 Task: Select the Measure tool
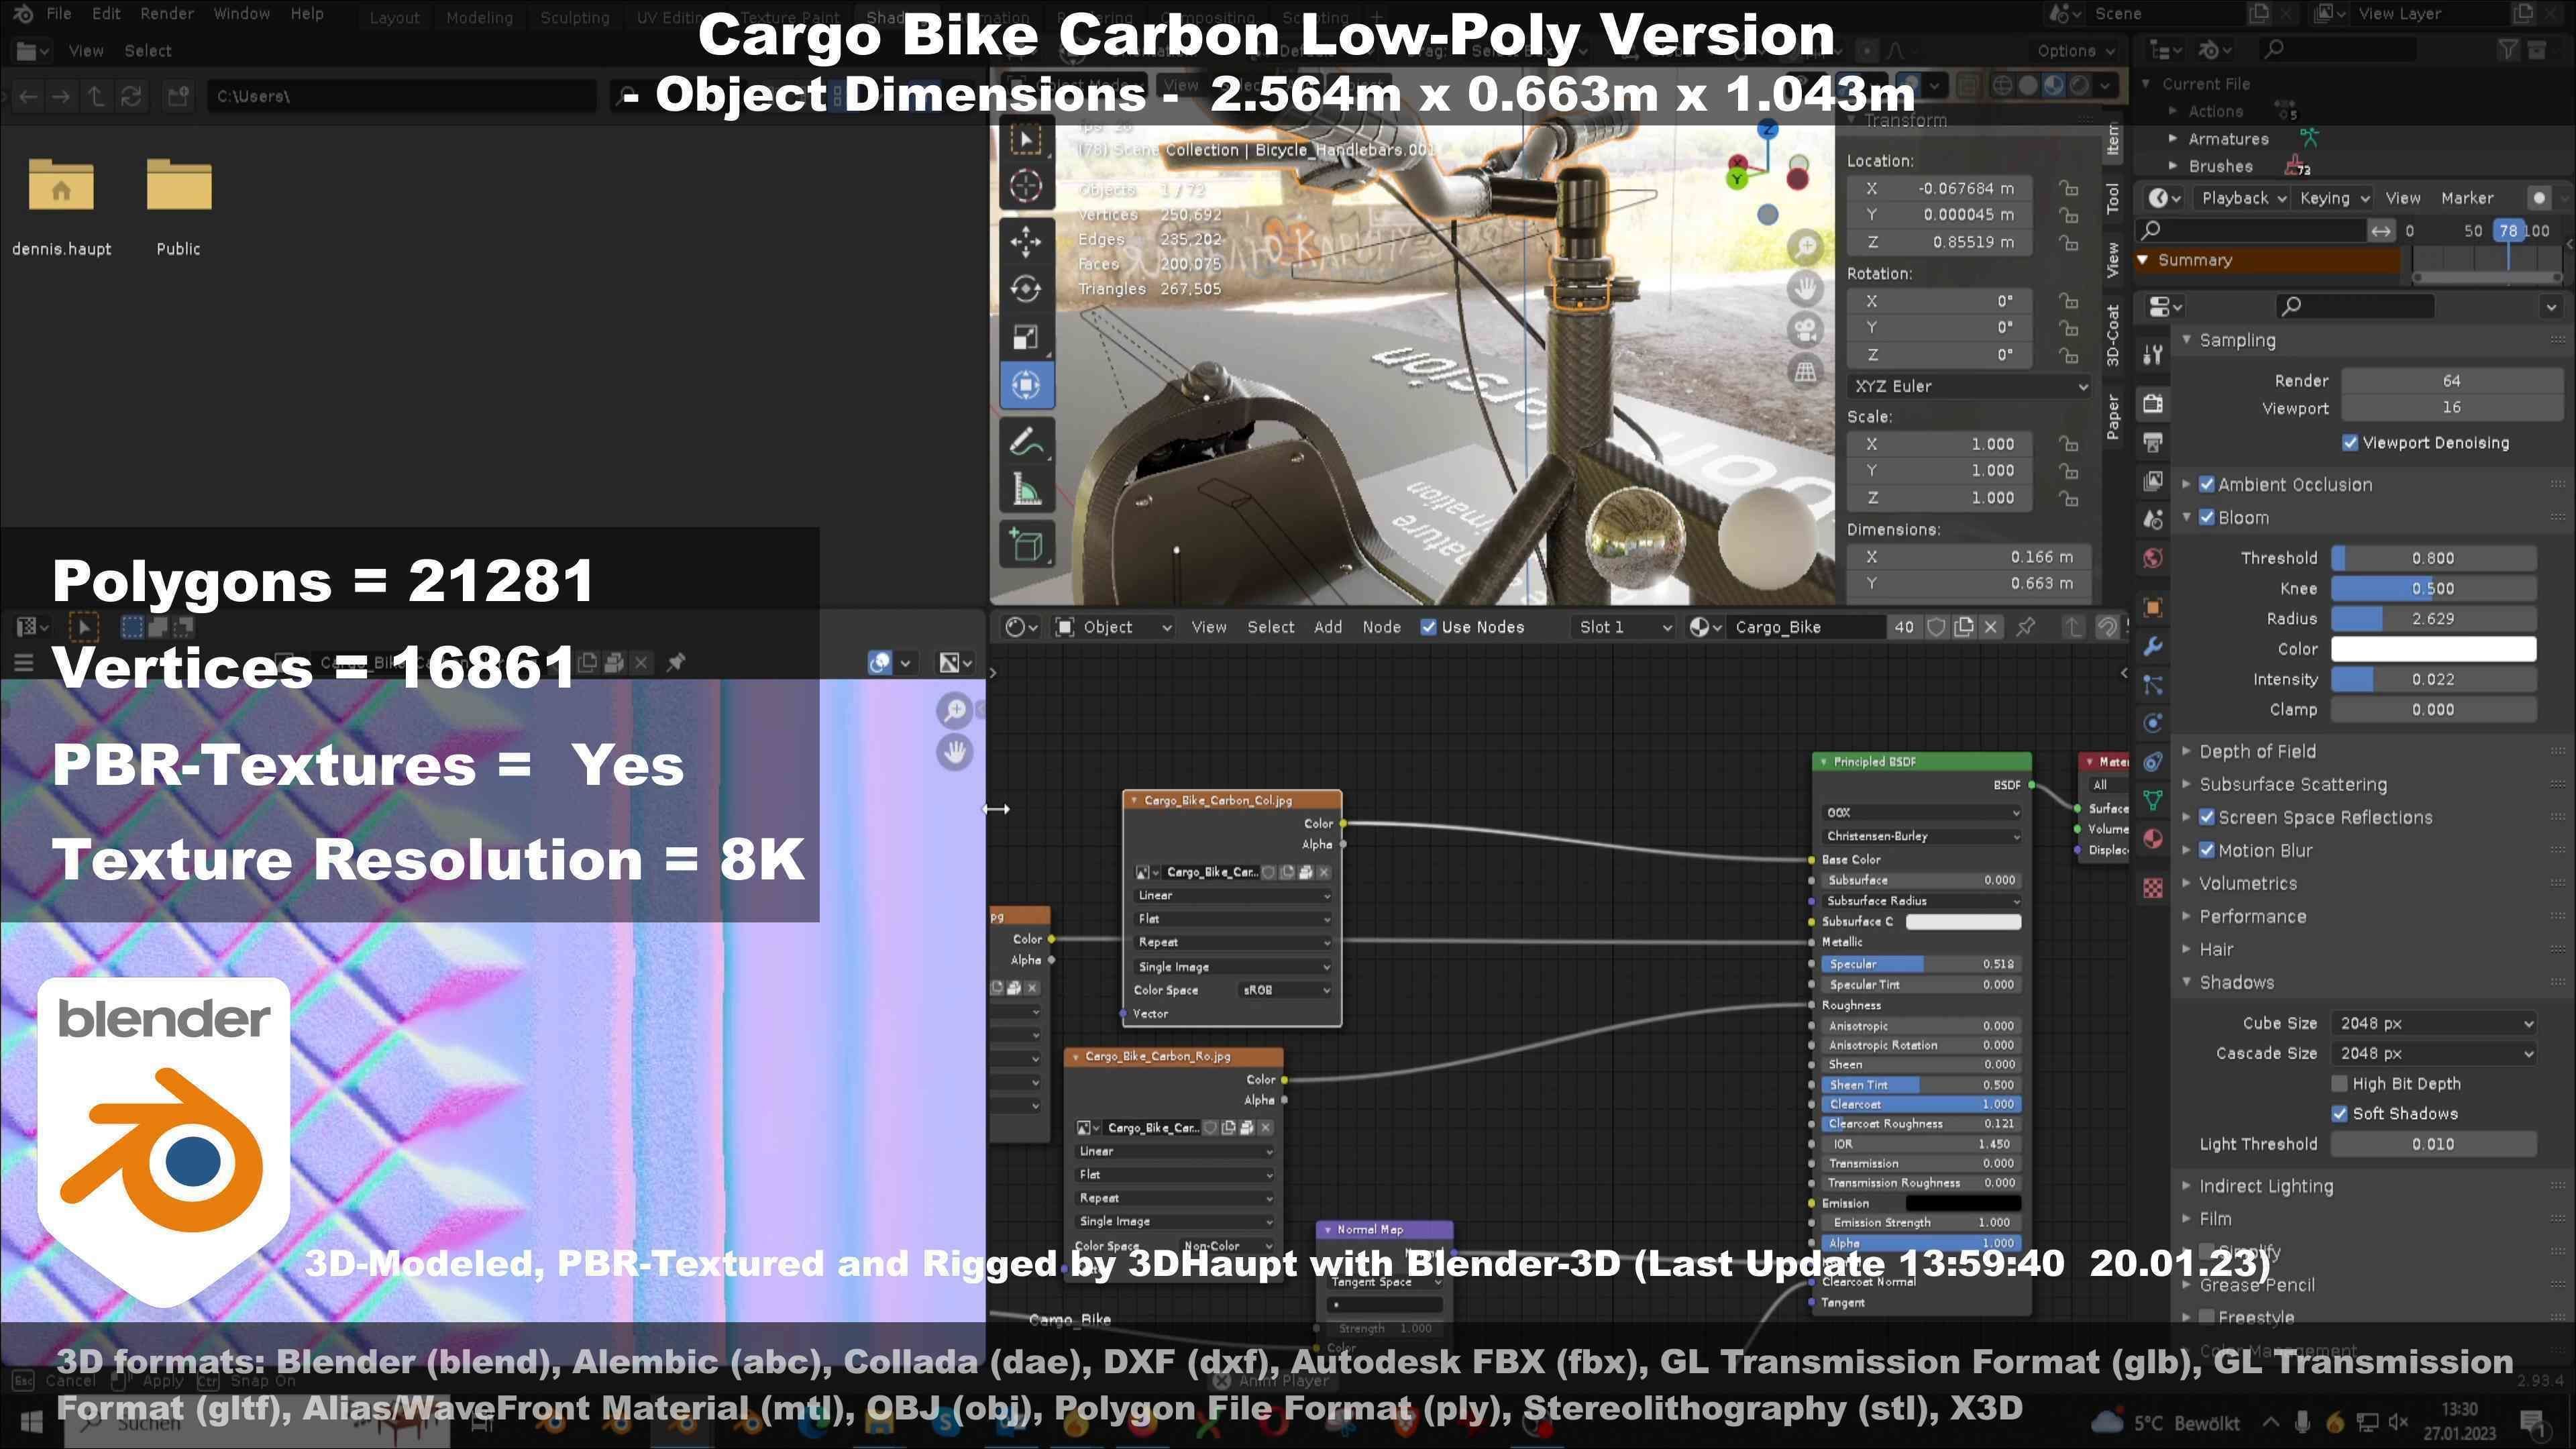point(1026,489)
